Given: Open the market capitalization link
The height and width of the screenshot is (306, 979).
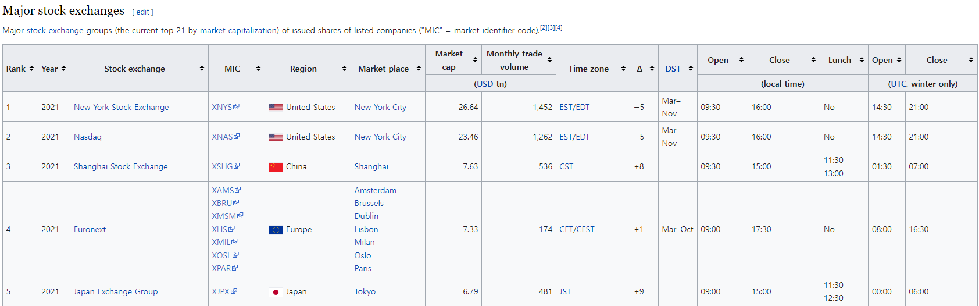Looking at the screenshot, I should (238, 30).
